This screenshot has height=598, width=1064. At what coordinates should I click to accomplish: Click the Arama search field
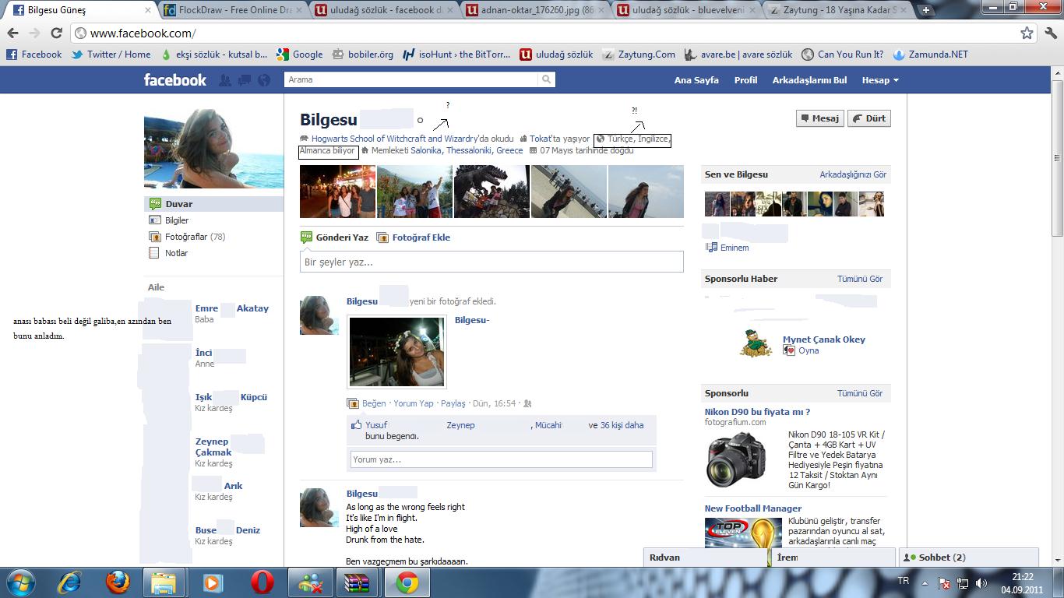click(411, 79)
